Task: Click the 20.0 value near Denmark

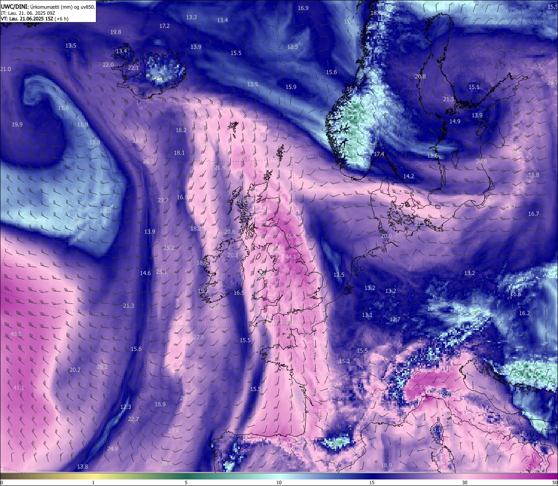Action: (x=386, y=236)
